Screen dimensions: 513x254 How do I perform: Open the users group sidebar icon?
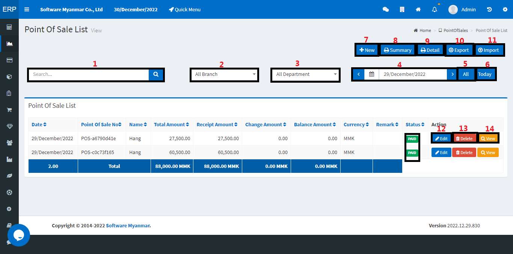coord(9,143)
